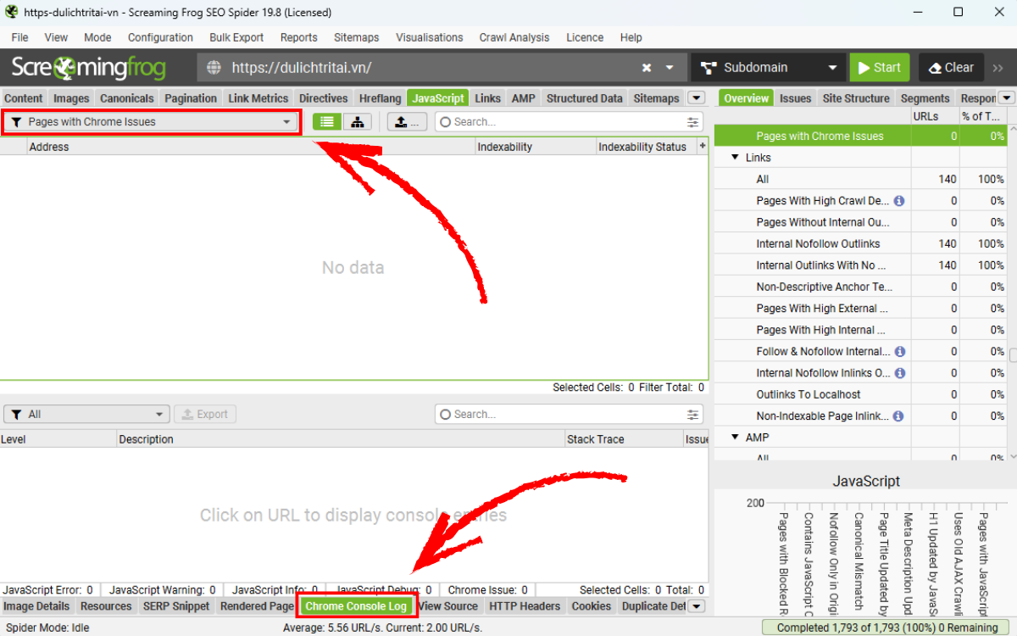Image resolution: width=1017 pixels, height=636 pixels.
Task: Toggle list view mode button
Action: click(327, 122)
